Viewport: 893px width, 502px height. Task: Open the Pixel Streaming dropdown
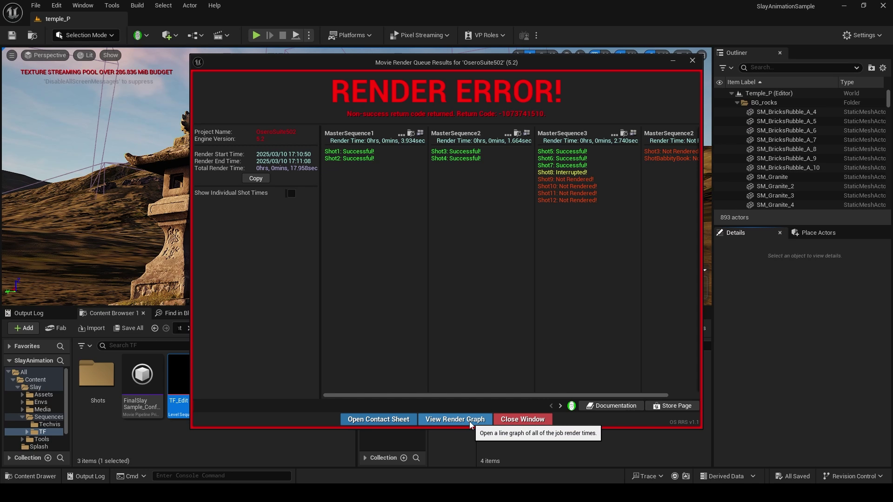(x=420, y=35)
